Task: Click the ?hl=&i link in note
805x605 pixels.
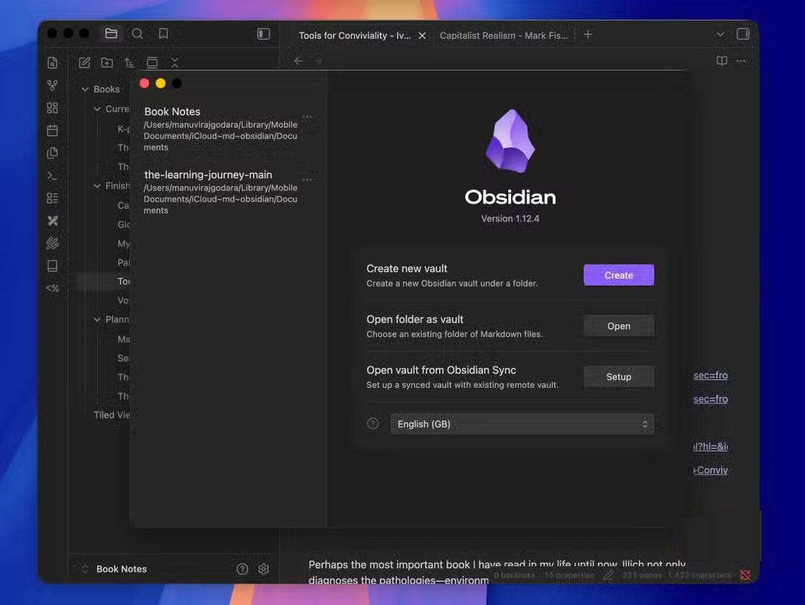Action: [710, 447]
